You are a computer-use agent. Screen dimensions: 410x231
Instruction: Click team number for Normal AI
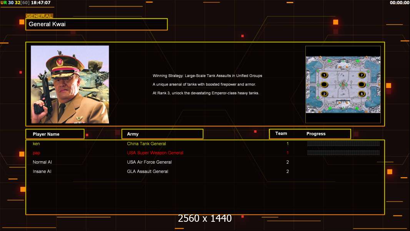coord(288,162)
